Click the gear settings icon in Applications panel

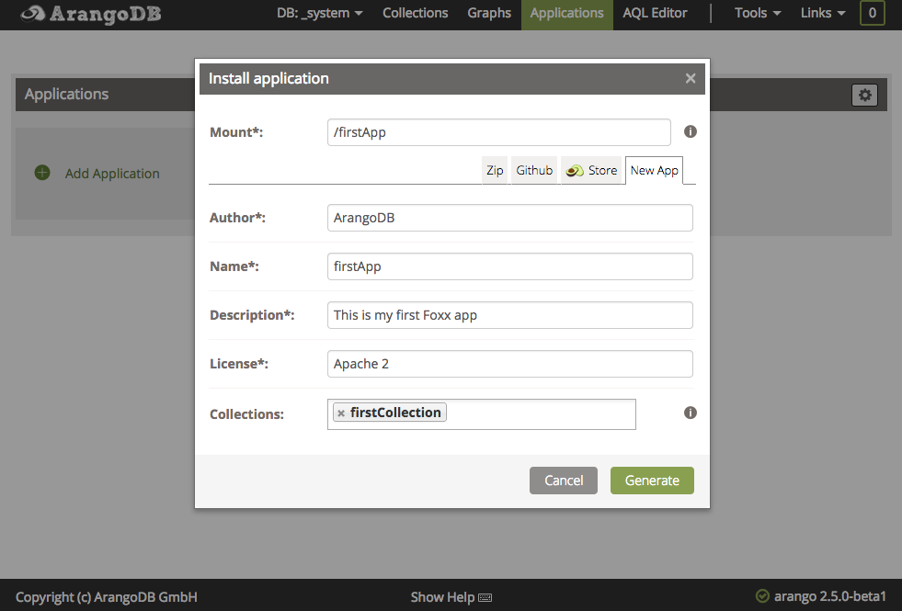click(864, 95)
